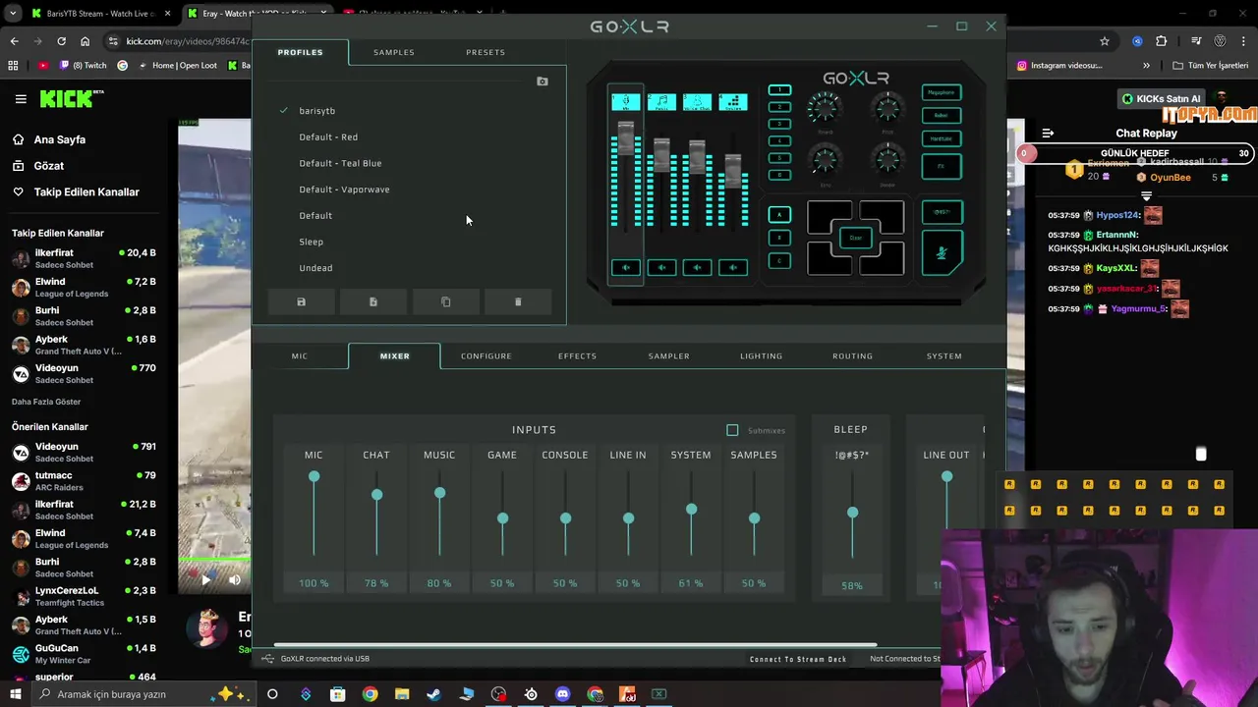Create a new profile with the document icon
Image resolution: width=1258 pixels, height=707 pixels.
click(373, 301)
